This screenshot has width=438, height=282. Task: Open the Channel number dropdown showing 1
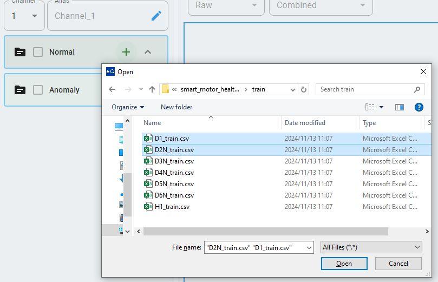click(24, 16)
